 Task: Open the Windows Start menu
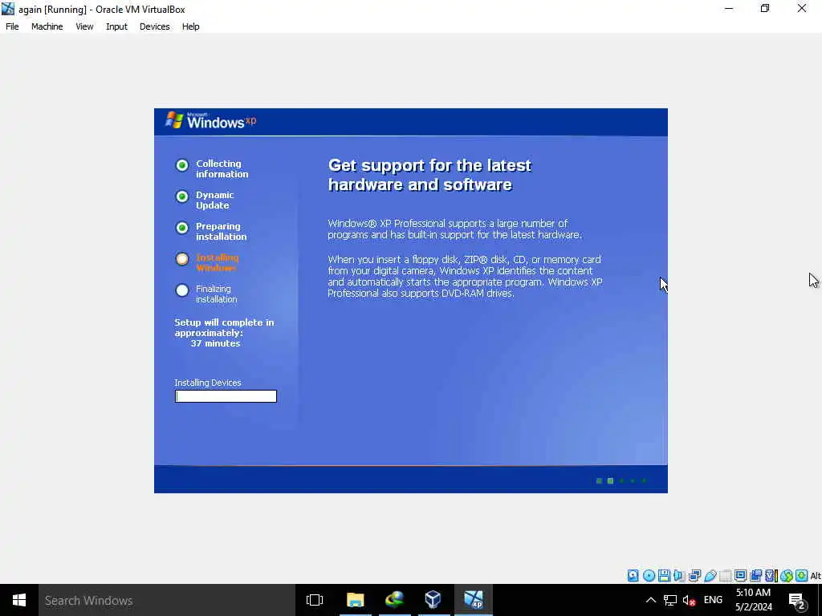click(x=19, y=600)
